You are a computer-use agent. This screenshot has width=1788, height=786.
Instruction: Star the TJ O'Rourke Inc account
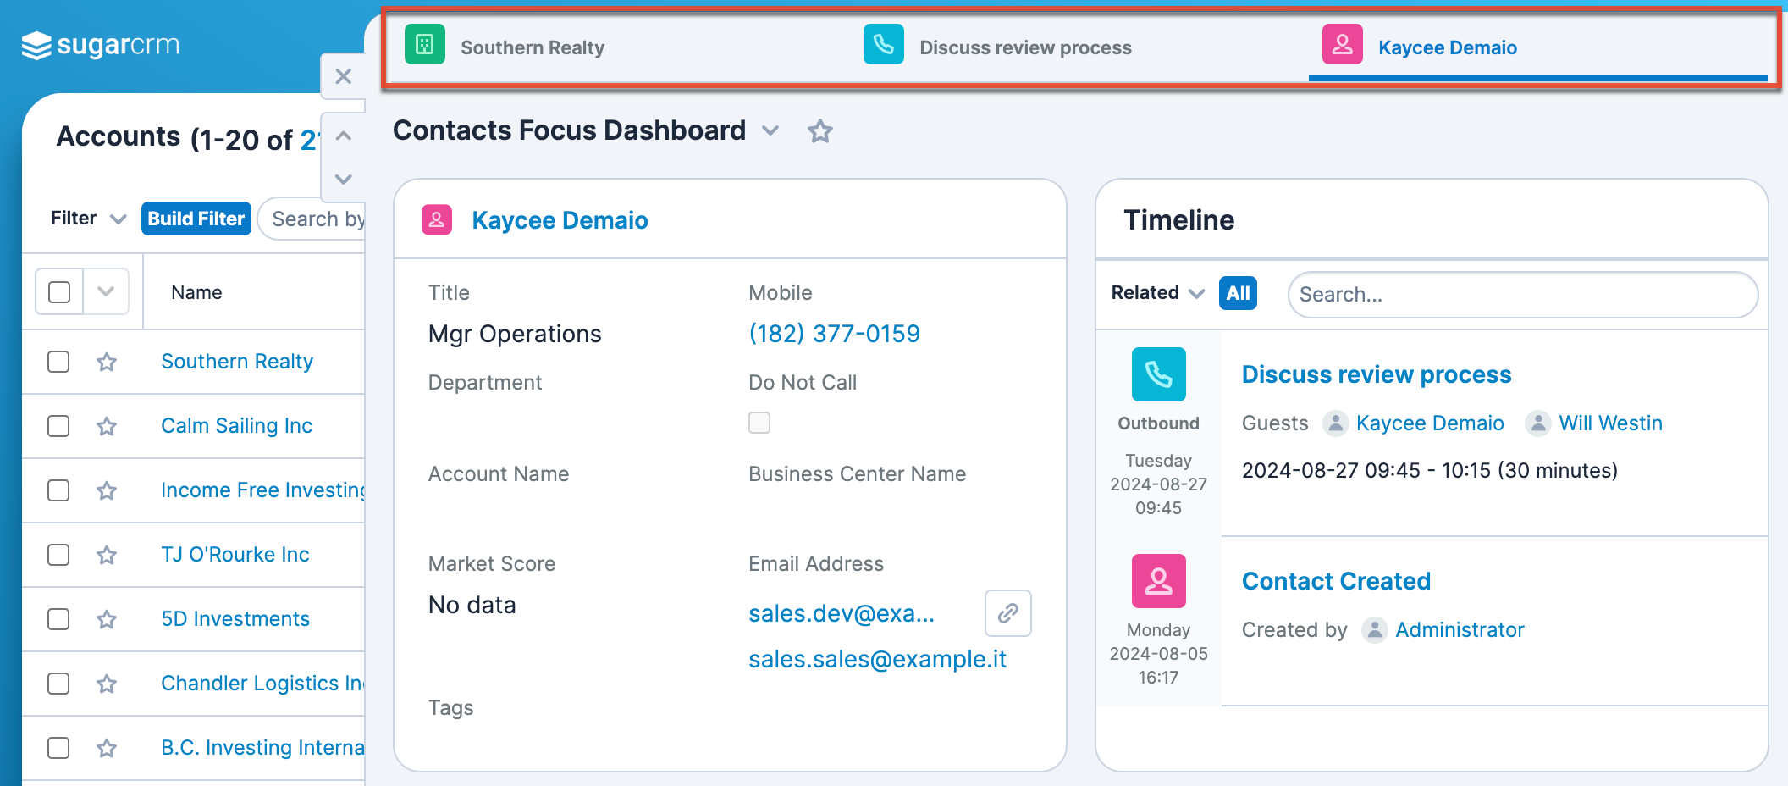(107, 555)
